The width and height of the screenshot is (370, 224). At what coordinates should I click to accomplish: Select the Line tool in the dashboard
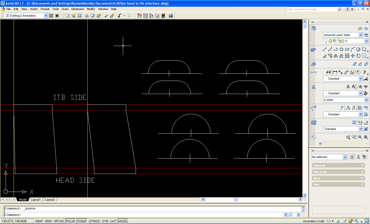[325, 49]
